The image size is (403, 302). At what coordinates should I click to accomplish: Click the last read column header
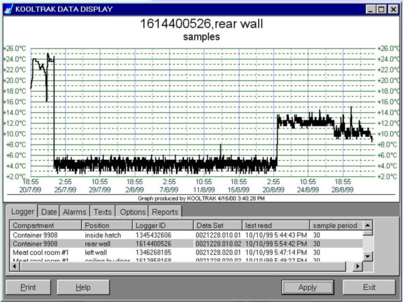[276, 225]
